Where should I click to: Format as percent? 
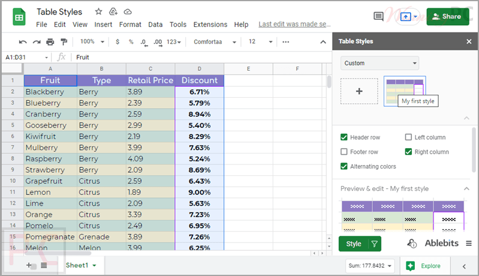(x=131, y=42)
